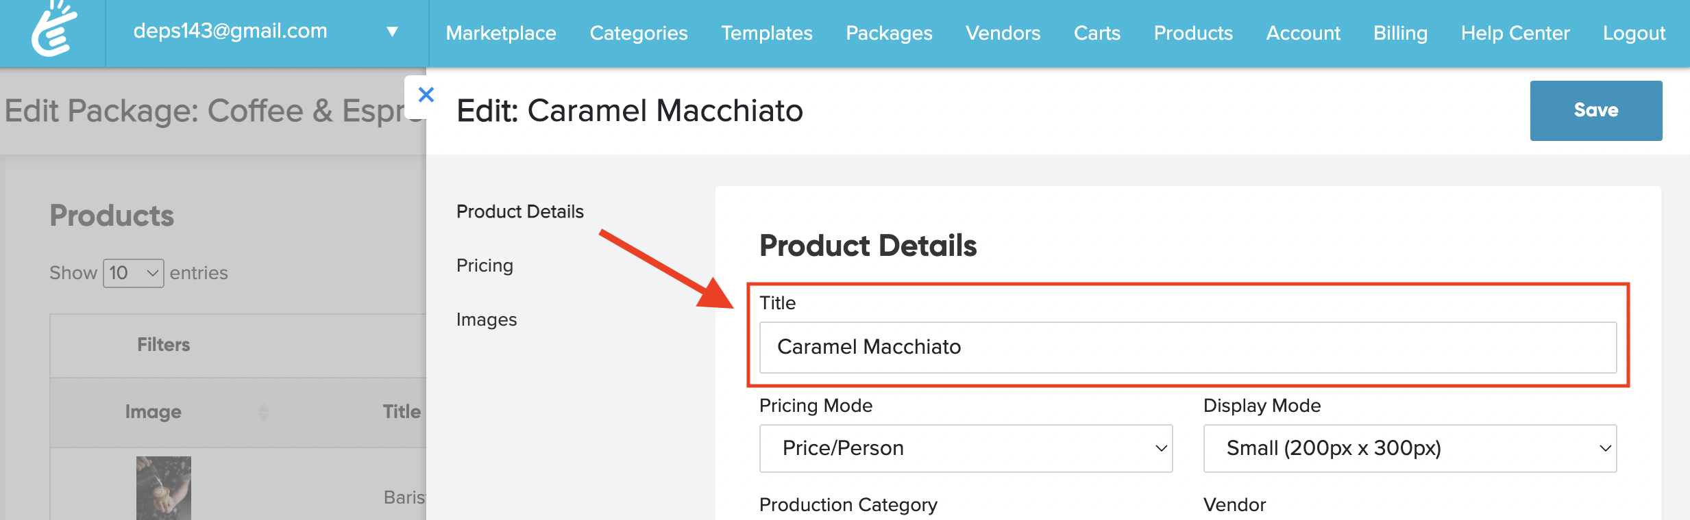Open Help Center link

(1515, 33)
